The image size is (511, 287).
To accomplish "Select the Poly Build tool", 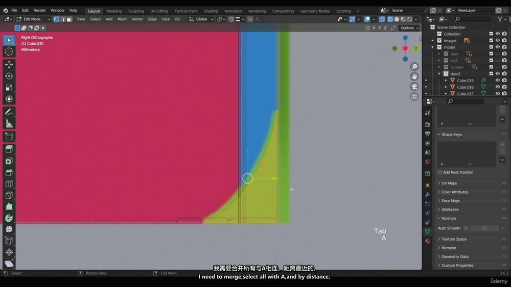I will click(9, 207).
